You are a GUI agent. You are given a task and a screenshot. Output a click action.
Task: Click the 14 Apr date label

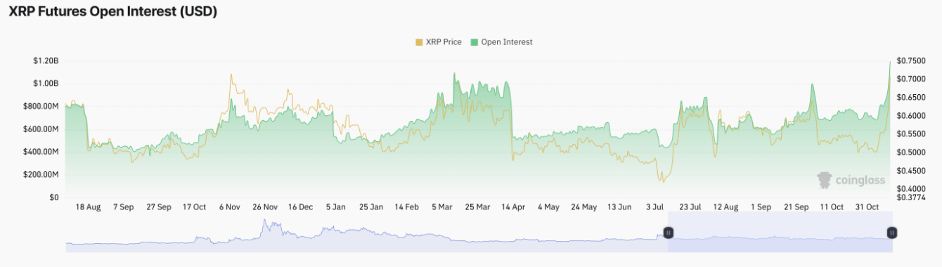[513, 207]
